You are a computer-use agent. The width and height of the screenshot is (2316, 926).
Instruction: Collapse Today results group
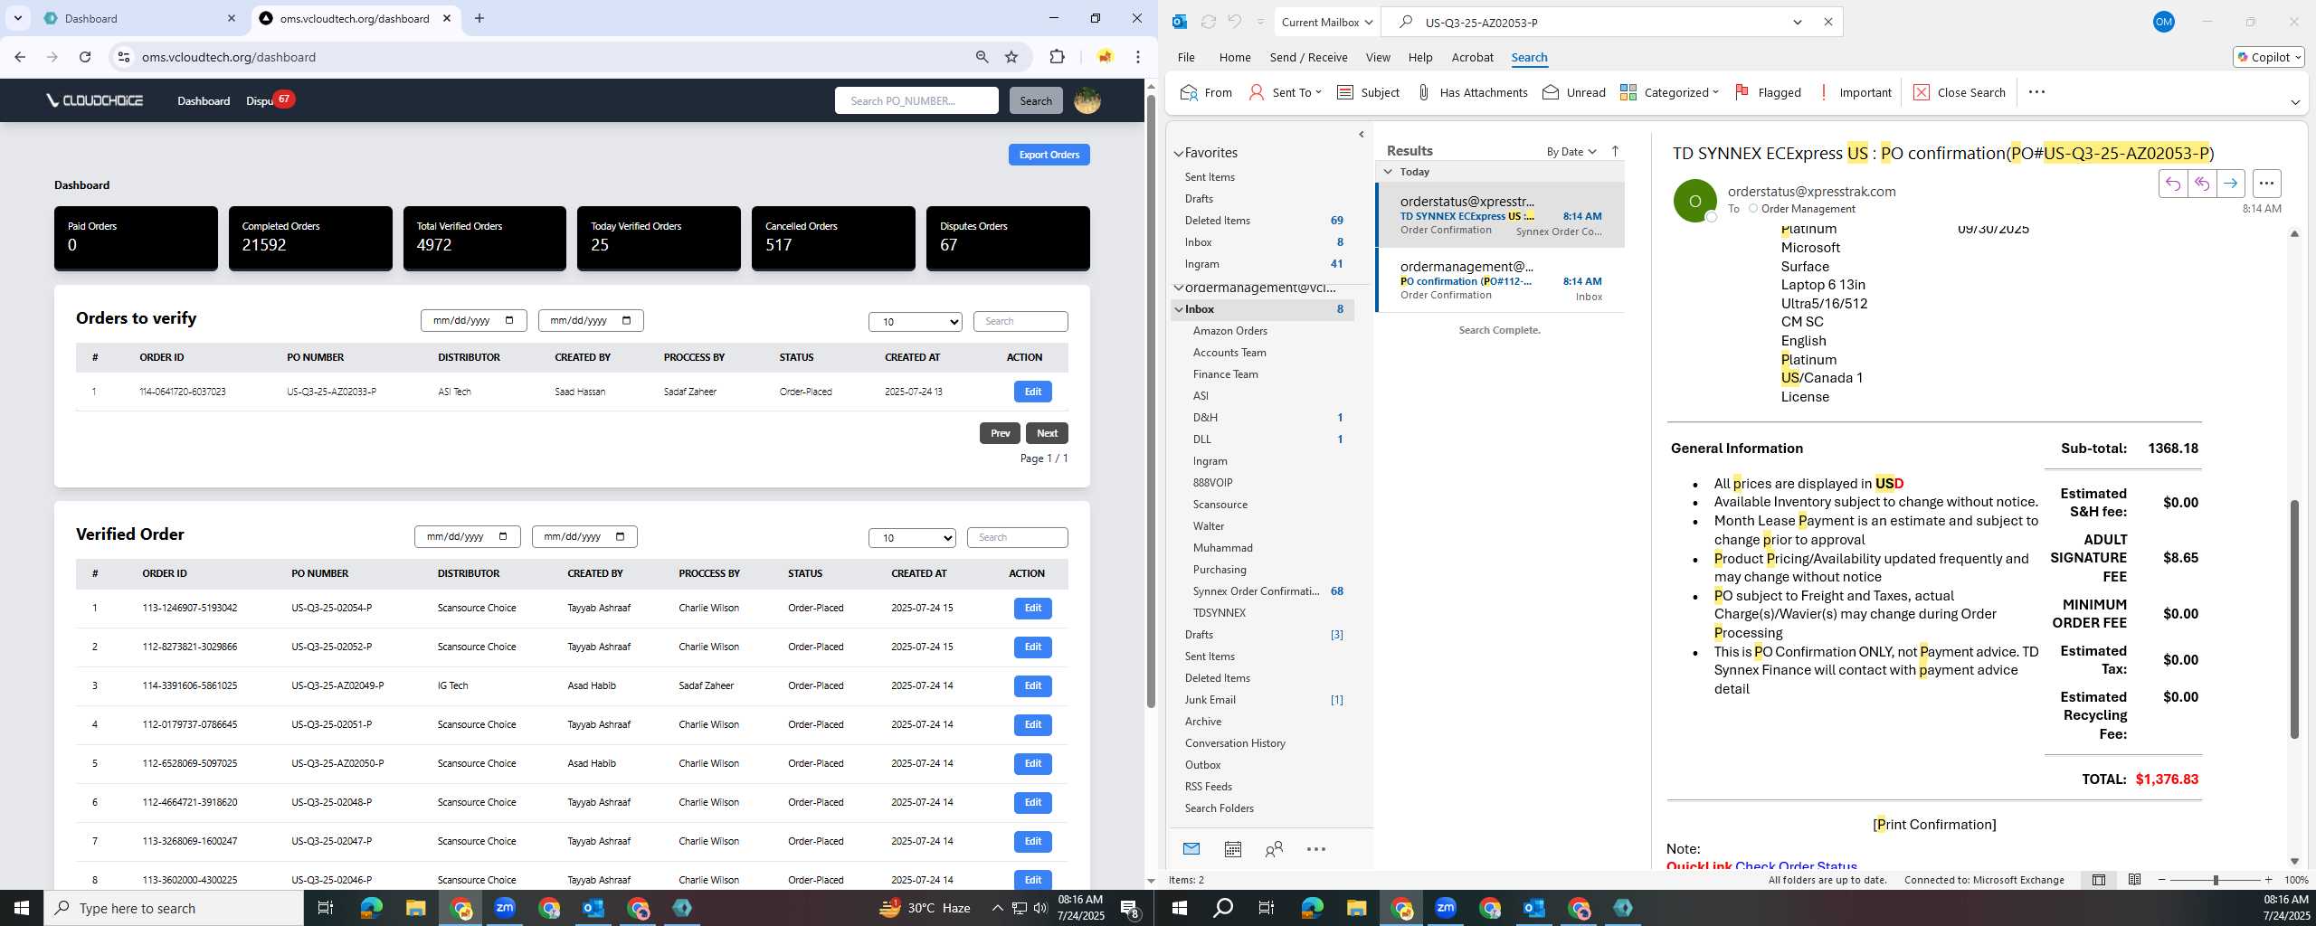tap(1388, 171)
